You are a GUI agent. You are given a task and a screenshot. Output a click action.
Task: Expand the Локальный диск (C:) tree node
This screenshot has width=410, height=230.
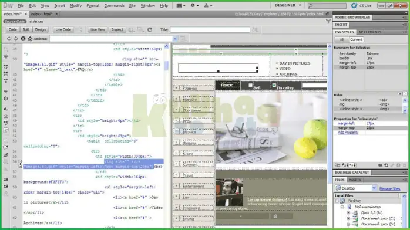point(348,218)
